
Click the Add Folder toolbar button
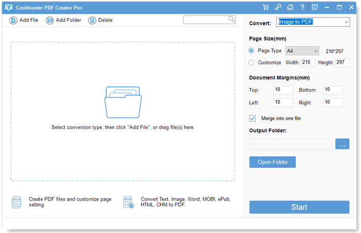coord(63,20)
